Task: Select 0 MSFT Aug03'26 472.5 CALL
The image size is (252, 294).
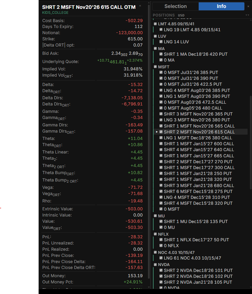Action: [195, 102]
